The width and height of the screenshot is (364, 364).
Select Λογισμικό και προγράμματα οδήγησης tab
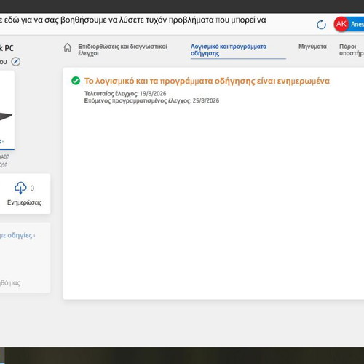(x=229, y=50)
